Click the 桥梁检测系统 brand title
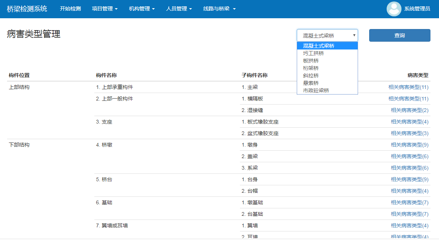This screenshot has height=240, width=439. tap(27, 9)
